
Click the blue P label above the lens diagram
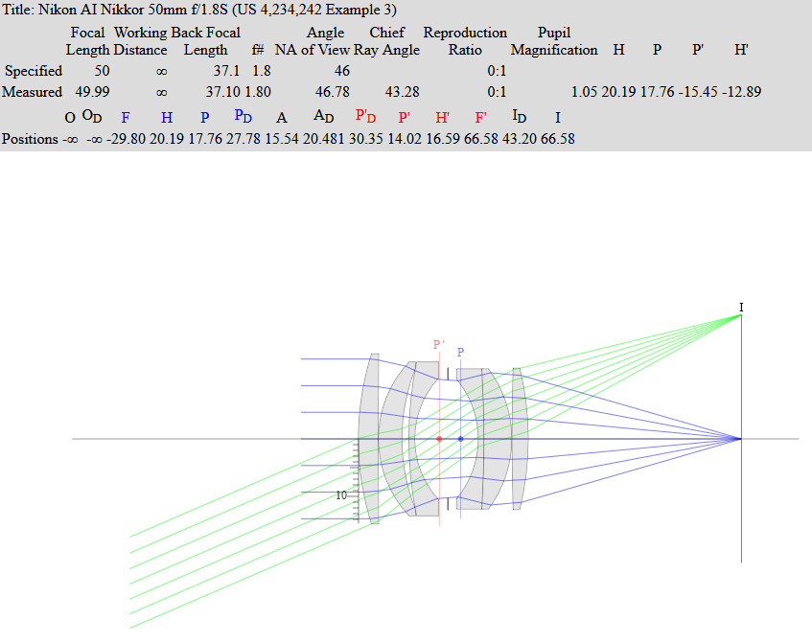coord(460,352)
